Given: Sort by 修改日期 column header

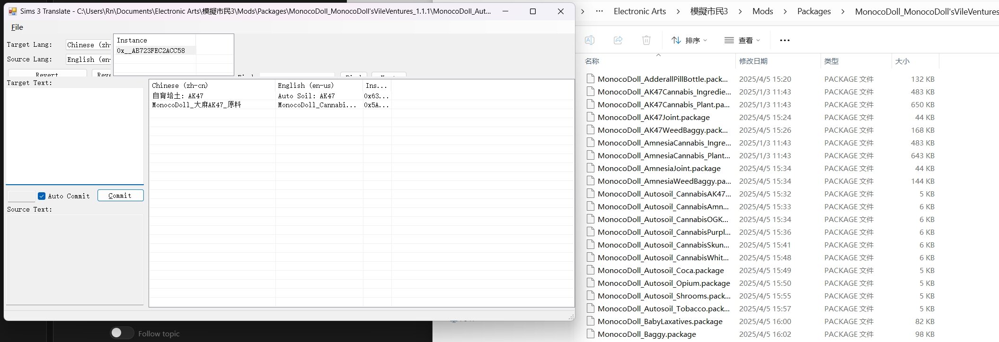Looking at the screenshot, I should [778, 61].
